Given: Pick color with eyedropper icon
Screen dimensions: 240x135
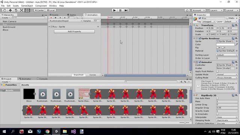Looking at the screenshot, I should [237, 44].
